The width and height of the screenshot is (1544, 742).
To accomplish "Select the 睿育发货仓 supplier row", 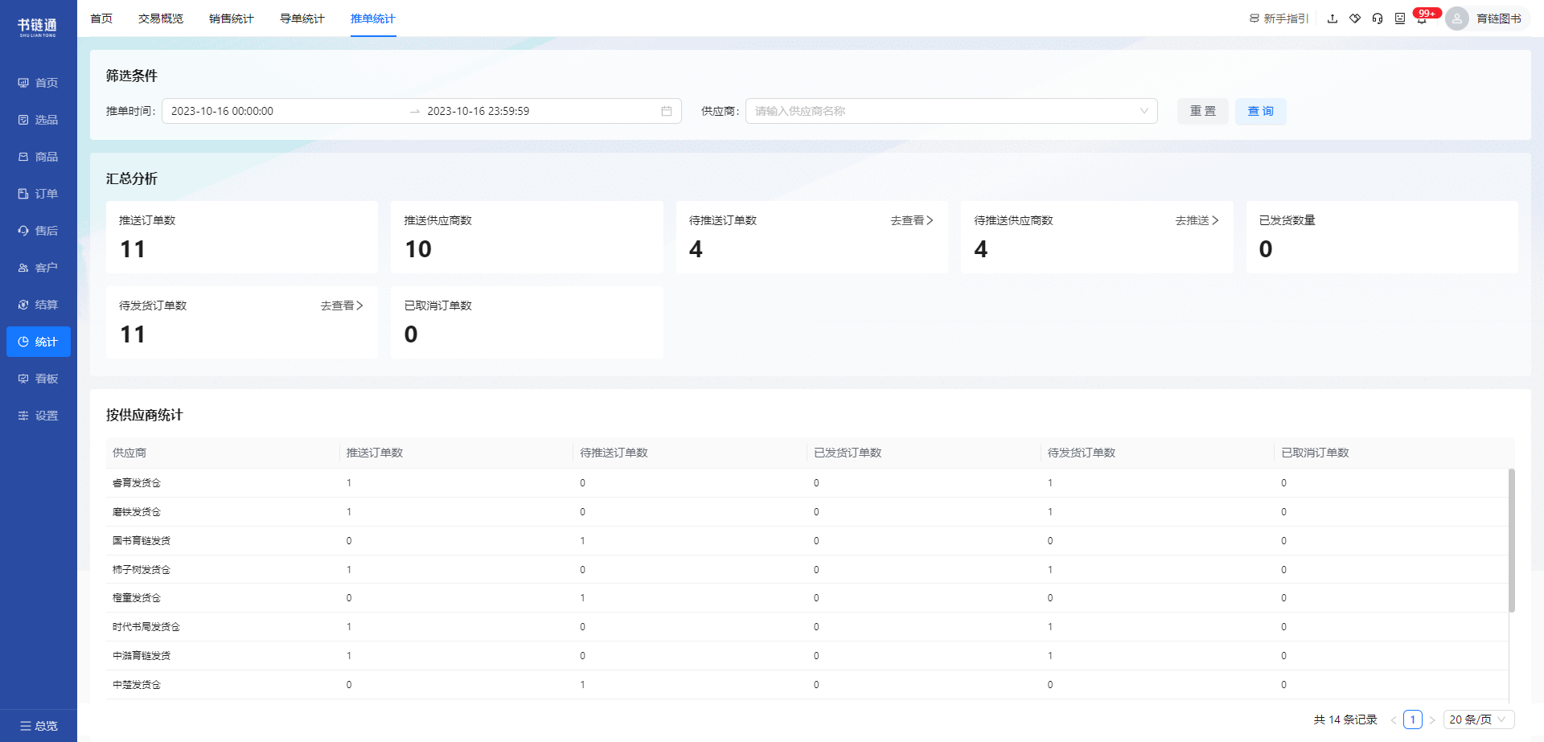I will [807, 483].
